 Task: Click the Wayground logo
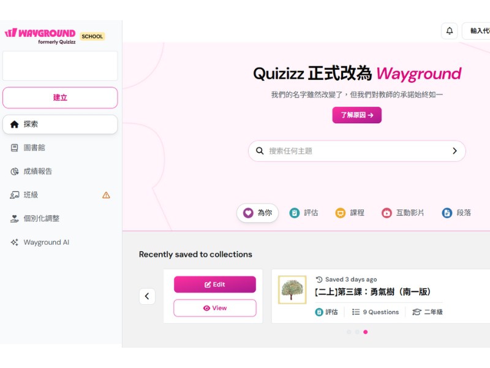pos(40,36)
